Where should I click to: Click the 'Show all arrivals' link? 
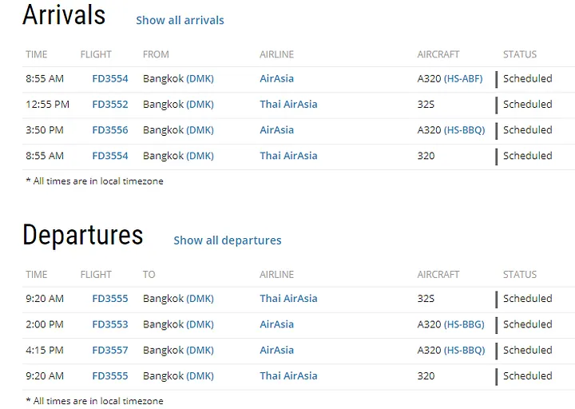[x=180, y=20]
